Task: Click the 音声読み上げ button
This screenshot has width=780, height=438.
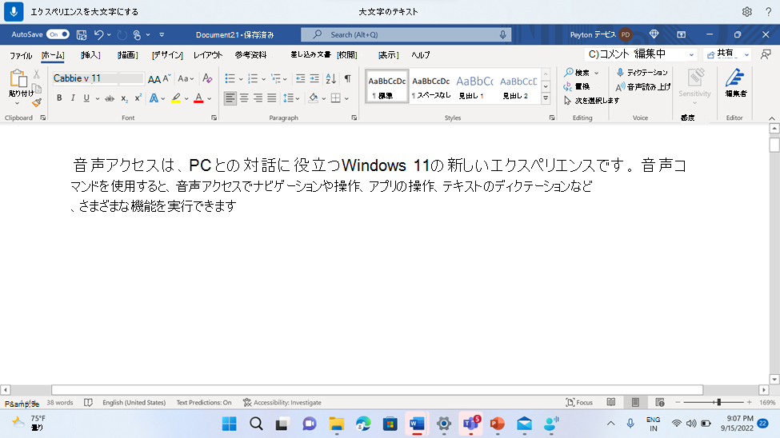Action: (643, 86)
